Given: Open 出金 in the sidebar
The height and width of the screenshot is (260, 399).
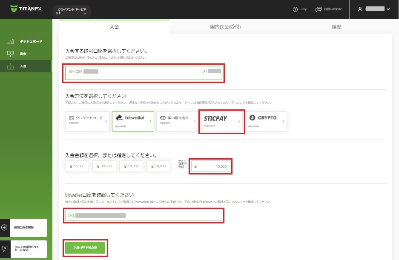Looking at the screenshot, I should coord(23,54).
